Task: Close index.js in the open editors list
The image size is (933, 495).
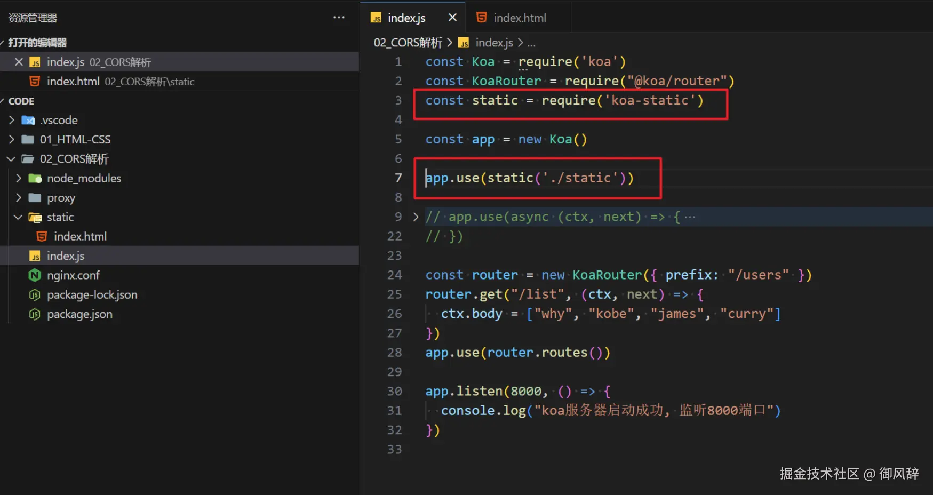Action: (19, 62)
